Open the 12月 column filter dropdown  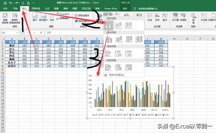(x=166, y=42)
